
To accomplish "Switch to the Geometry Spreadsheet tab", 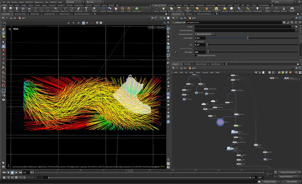I will click(x=82, y=14).
